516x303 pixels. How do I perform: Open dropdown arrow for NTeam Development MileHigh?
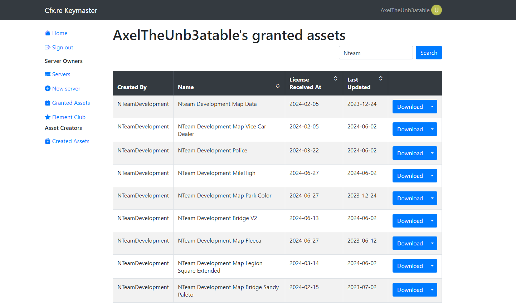click(x=432, y=176)
